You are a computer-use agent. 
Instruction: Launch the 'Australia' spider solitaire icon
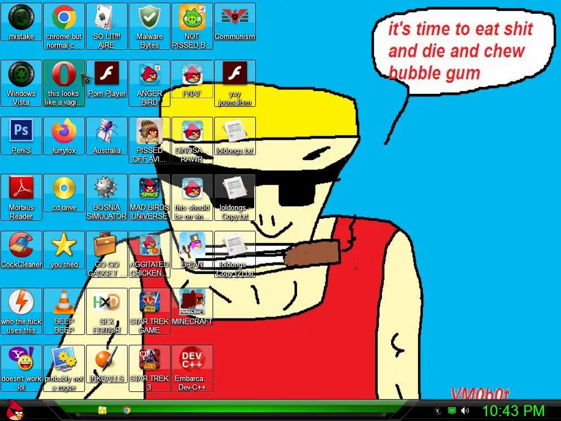coord(106,136)
